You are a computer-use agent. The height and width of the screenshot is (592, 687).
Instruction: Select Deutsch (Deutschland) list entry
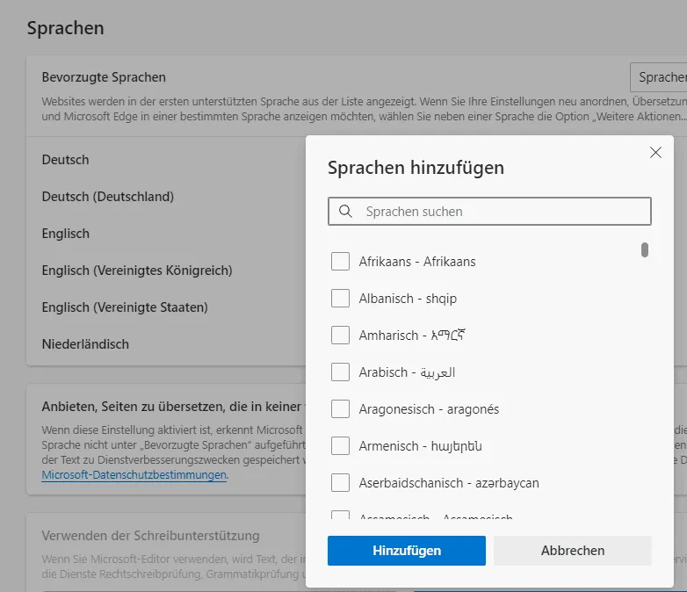(108, 197)
